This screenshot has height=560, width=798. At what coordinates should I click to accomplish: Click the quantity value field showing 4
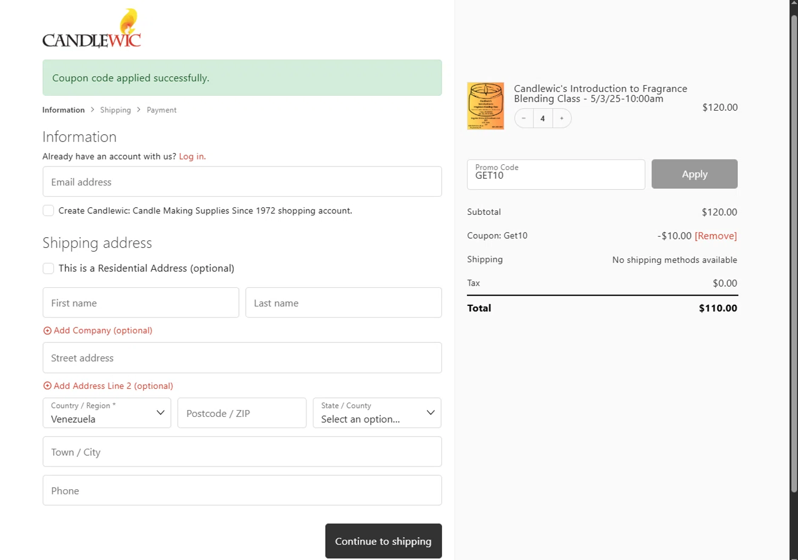click(x=543, y=118)
